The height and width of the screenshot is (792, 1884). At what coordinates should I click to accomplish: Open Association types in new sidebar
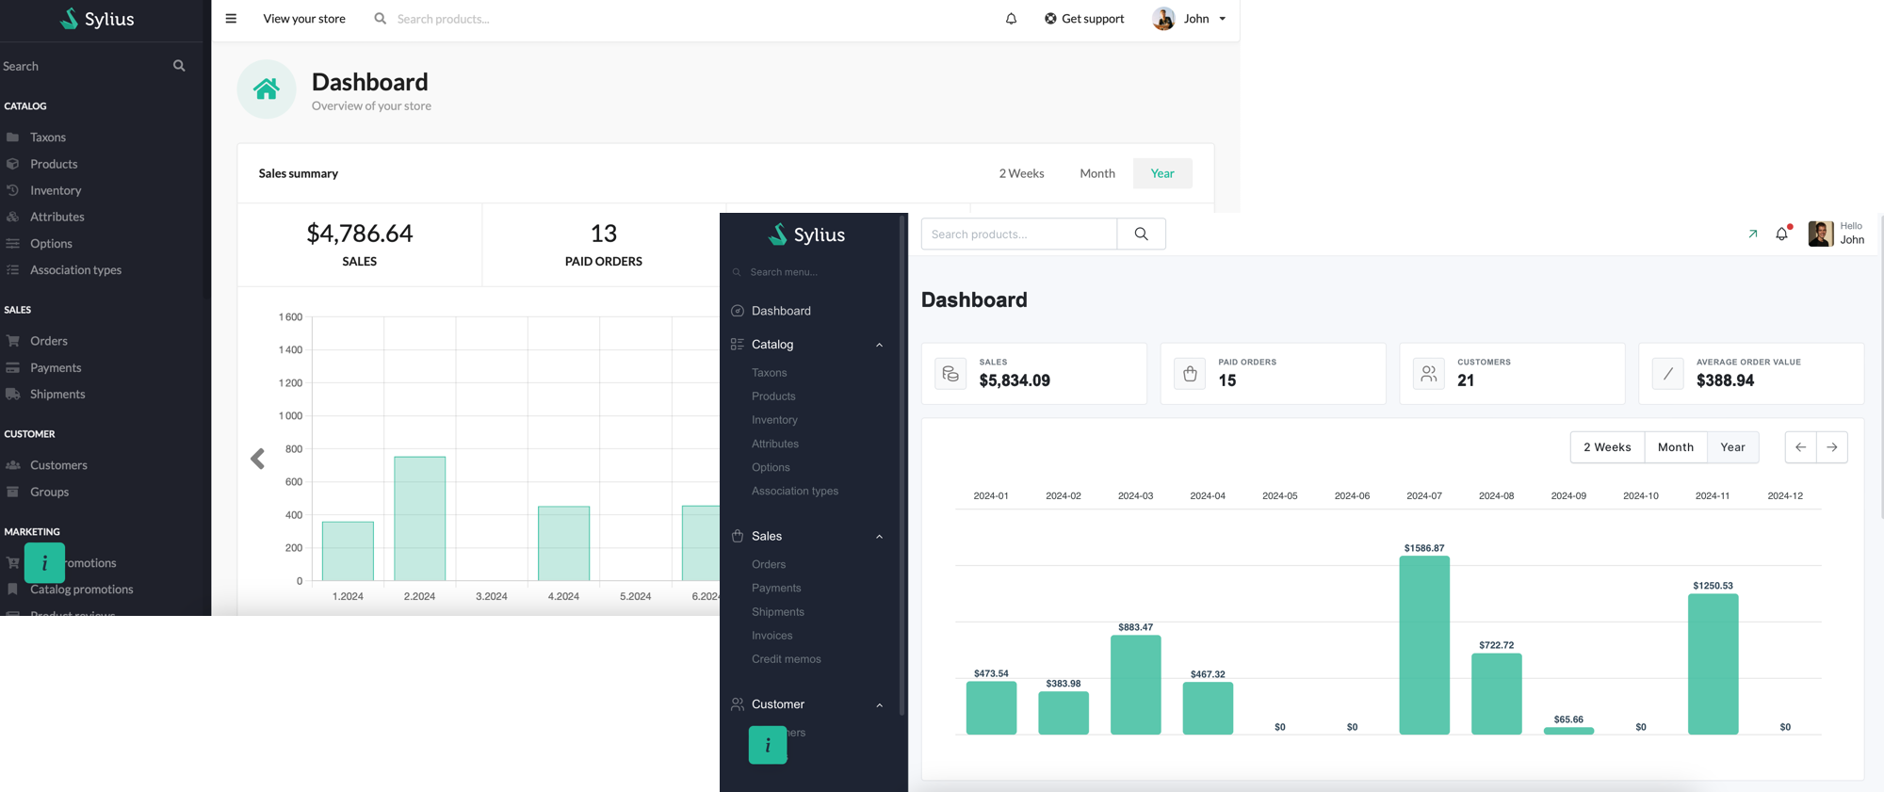(795, 491)
